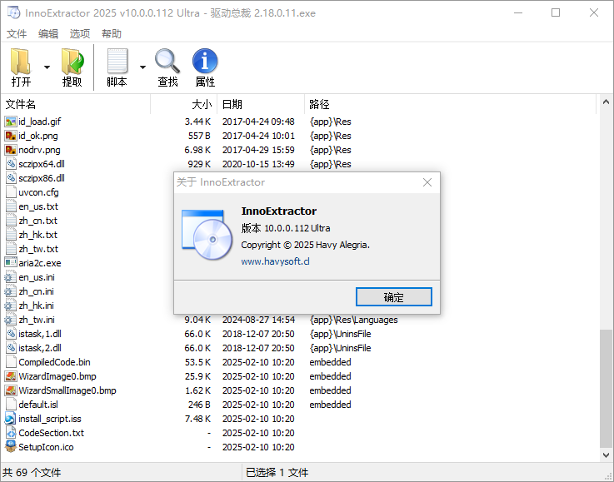
Task: Select the id_load.gif file icon
Action: coord(11,122)
